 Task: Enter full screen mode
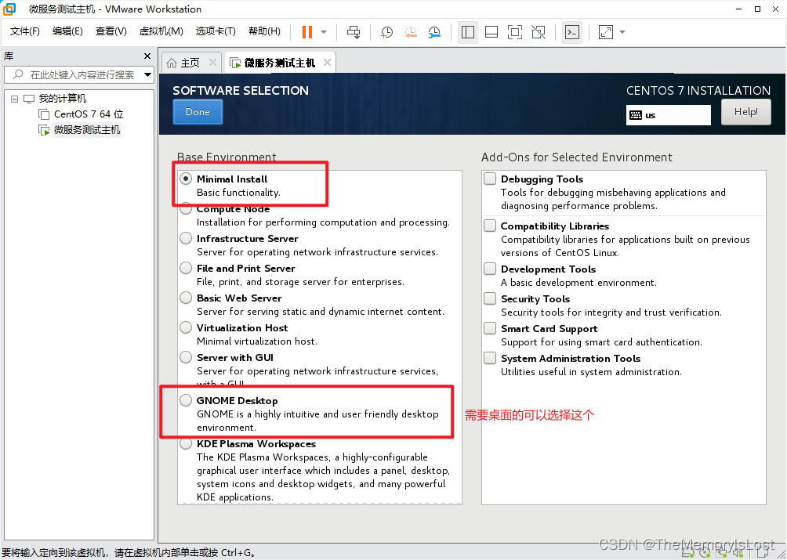tap(515, 32)
